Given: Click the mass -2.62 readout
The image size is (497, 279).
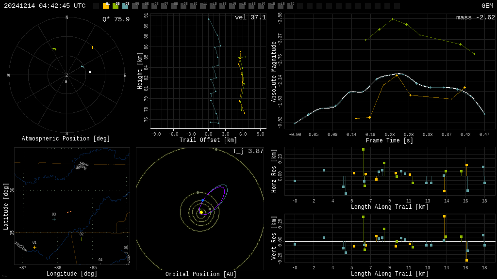Looking at the screenshot, I should coord(476,17).
